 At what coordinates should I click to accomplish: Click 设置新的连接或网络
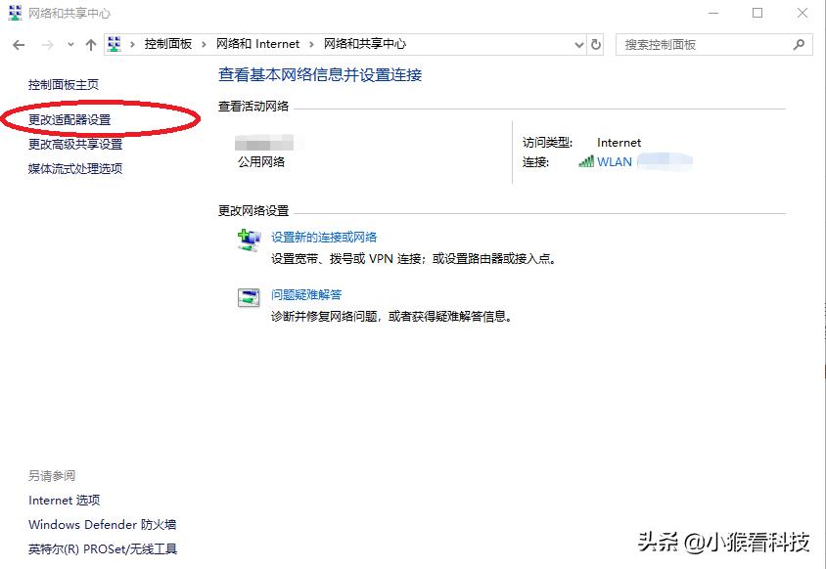[x=321, y=237]
